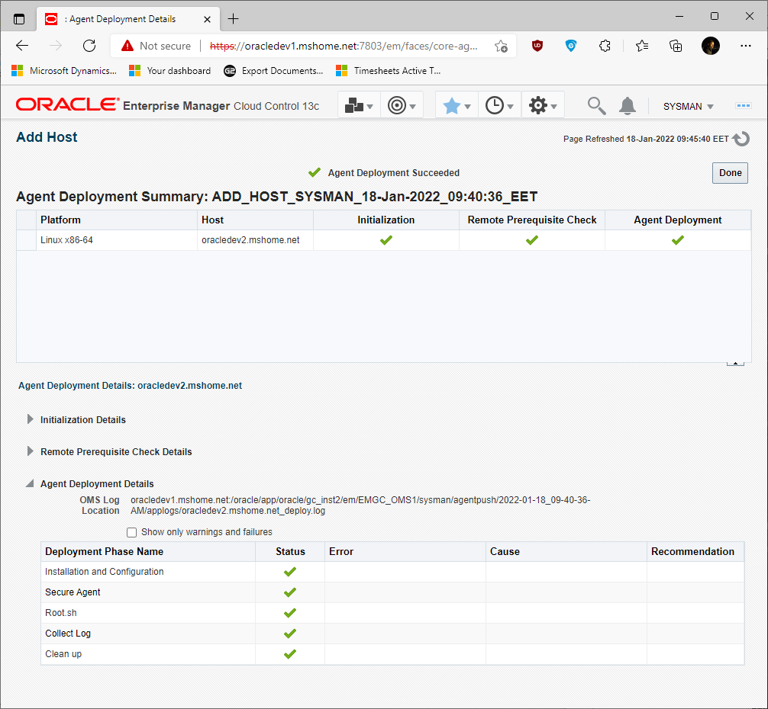
Task: Click the Deployment Phase Name column header
Action: click(x=148, y=551)
